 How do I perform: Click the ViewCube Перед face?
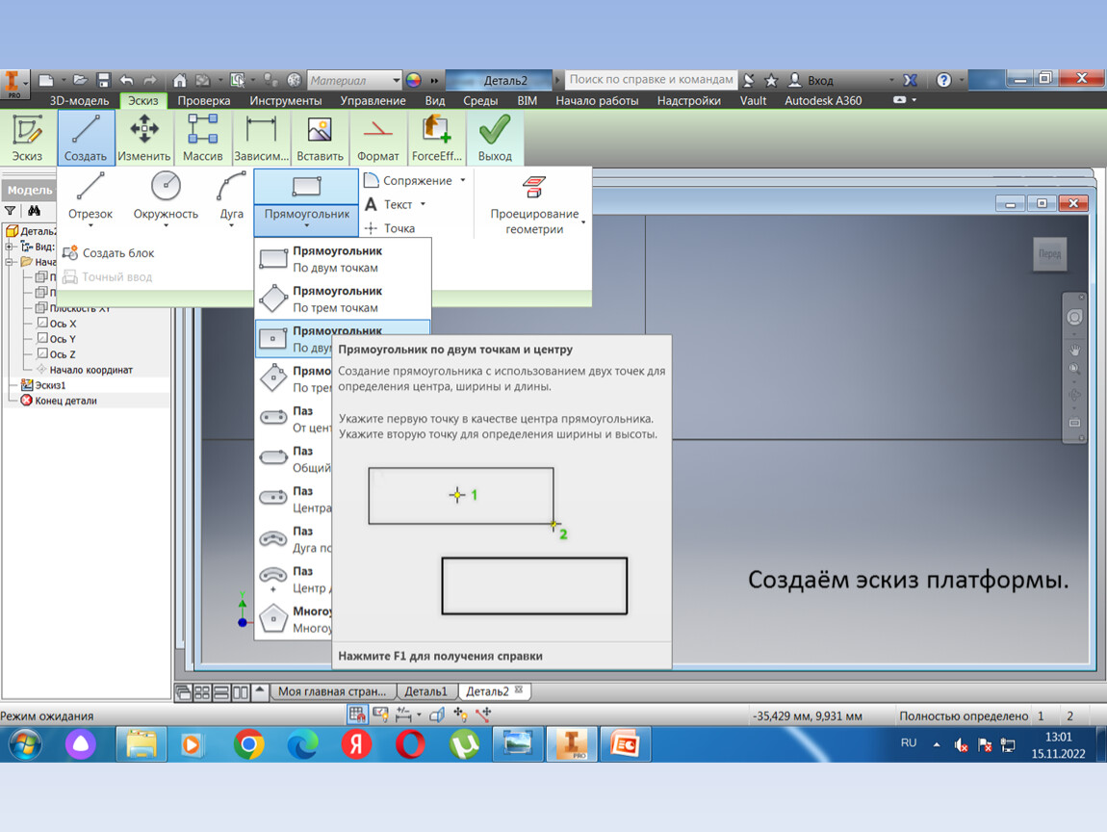1050,253
